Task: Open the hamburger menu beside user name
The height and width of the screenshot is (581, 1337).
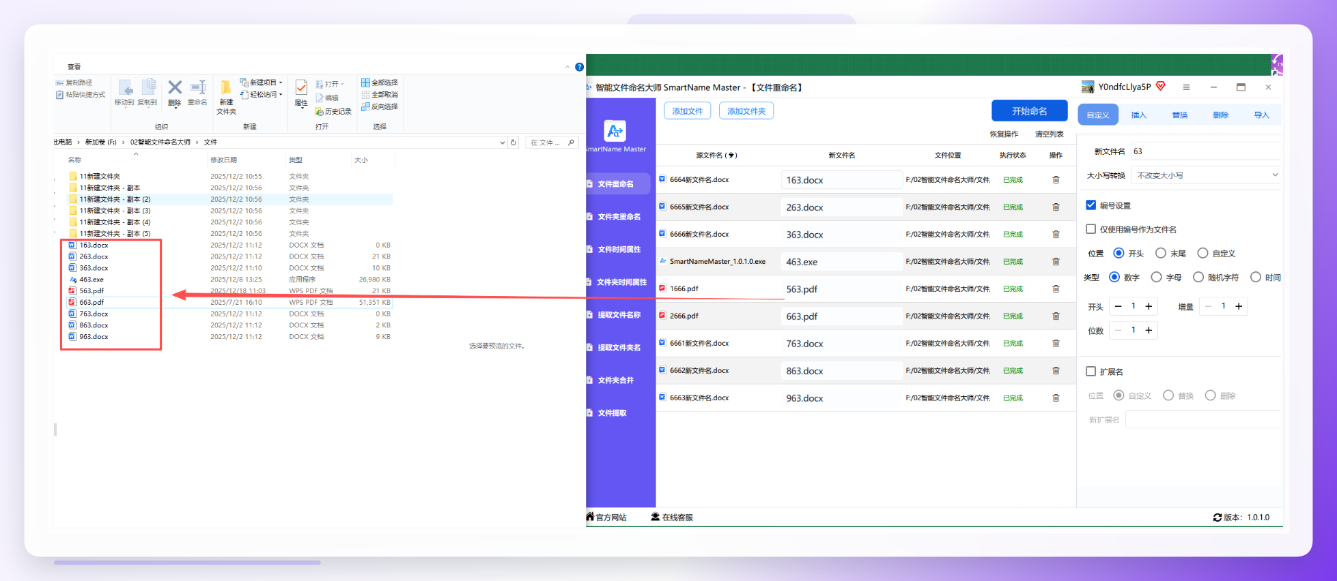Action: [x=1186, y=87]
